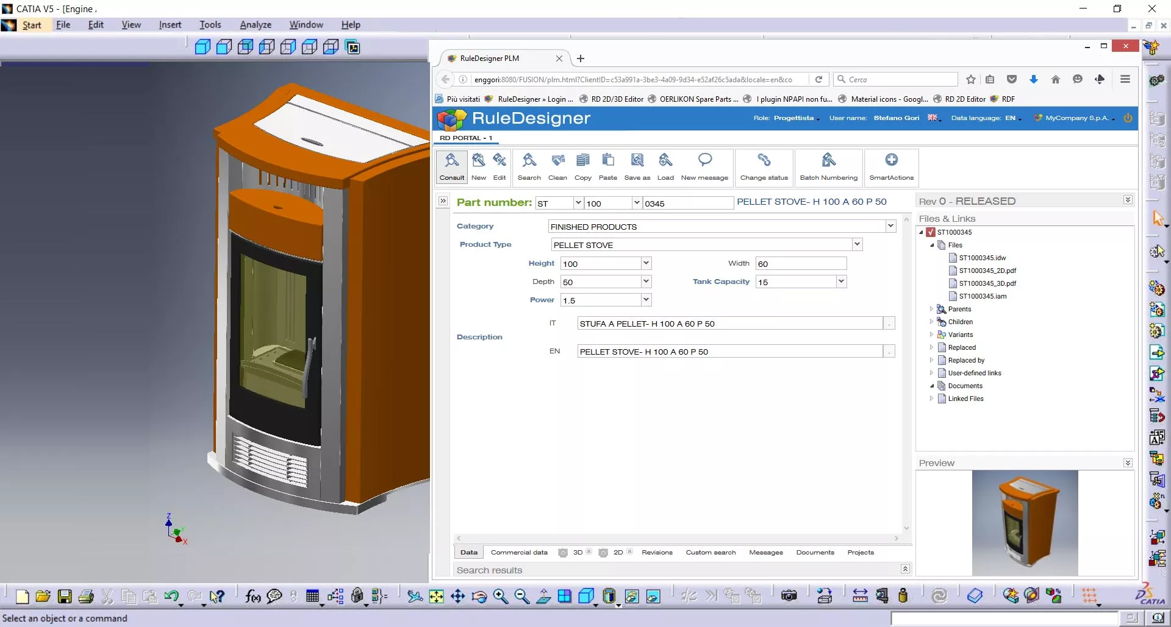Image resolution: width=1171 pixels, height=627 pixels.
Task: Open the CATIA Insert menu
Action: pyautogui.click(x=170, y=25)
